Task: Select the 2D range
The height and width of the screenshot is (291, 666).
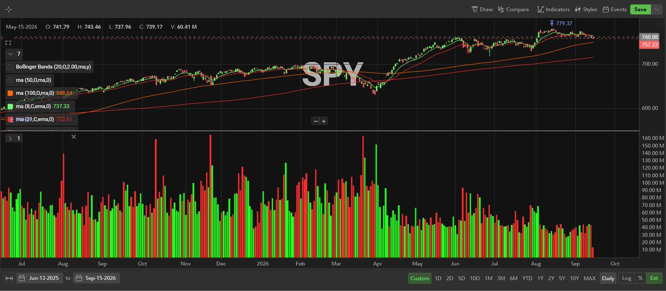Action: pos(450,278)
